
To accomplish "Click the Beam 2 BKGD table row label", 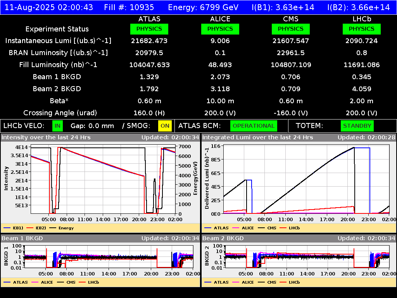I will tap(57, 89).
